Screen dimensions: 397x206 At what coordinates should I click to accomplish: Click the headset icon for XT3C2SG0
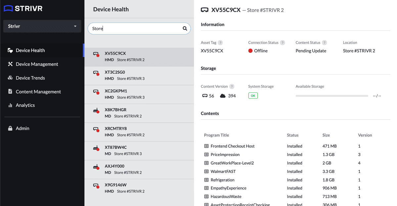tap(96, 73)
